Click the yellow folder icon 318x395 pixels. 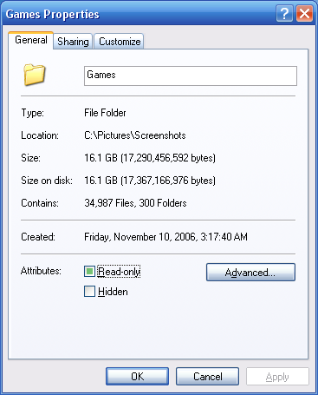coord(35,75)
